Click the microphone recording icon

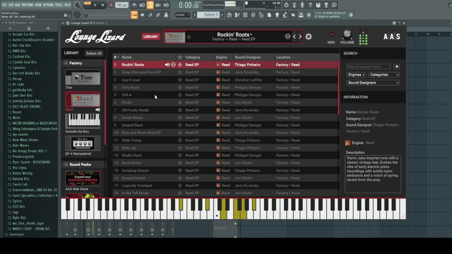302,5
